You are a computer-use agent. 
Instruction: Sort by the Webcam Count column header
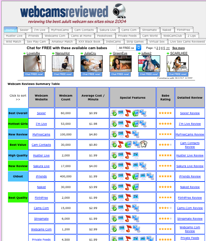click(66, 97)
